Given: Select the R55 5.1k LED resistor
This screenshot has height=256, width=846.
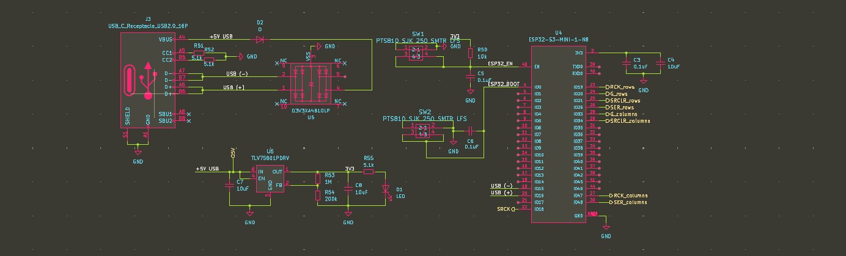Looking at the screenshot, I should [368, 172].
